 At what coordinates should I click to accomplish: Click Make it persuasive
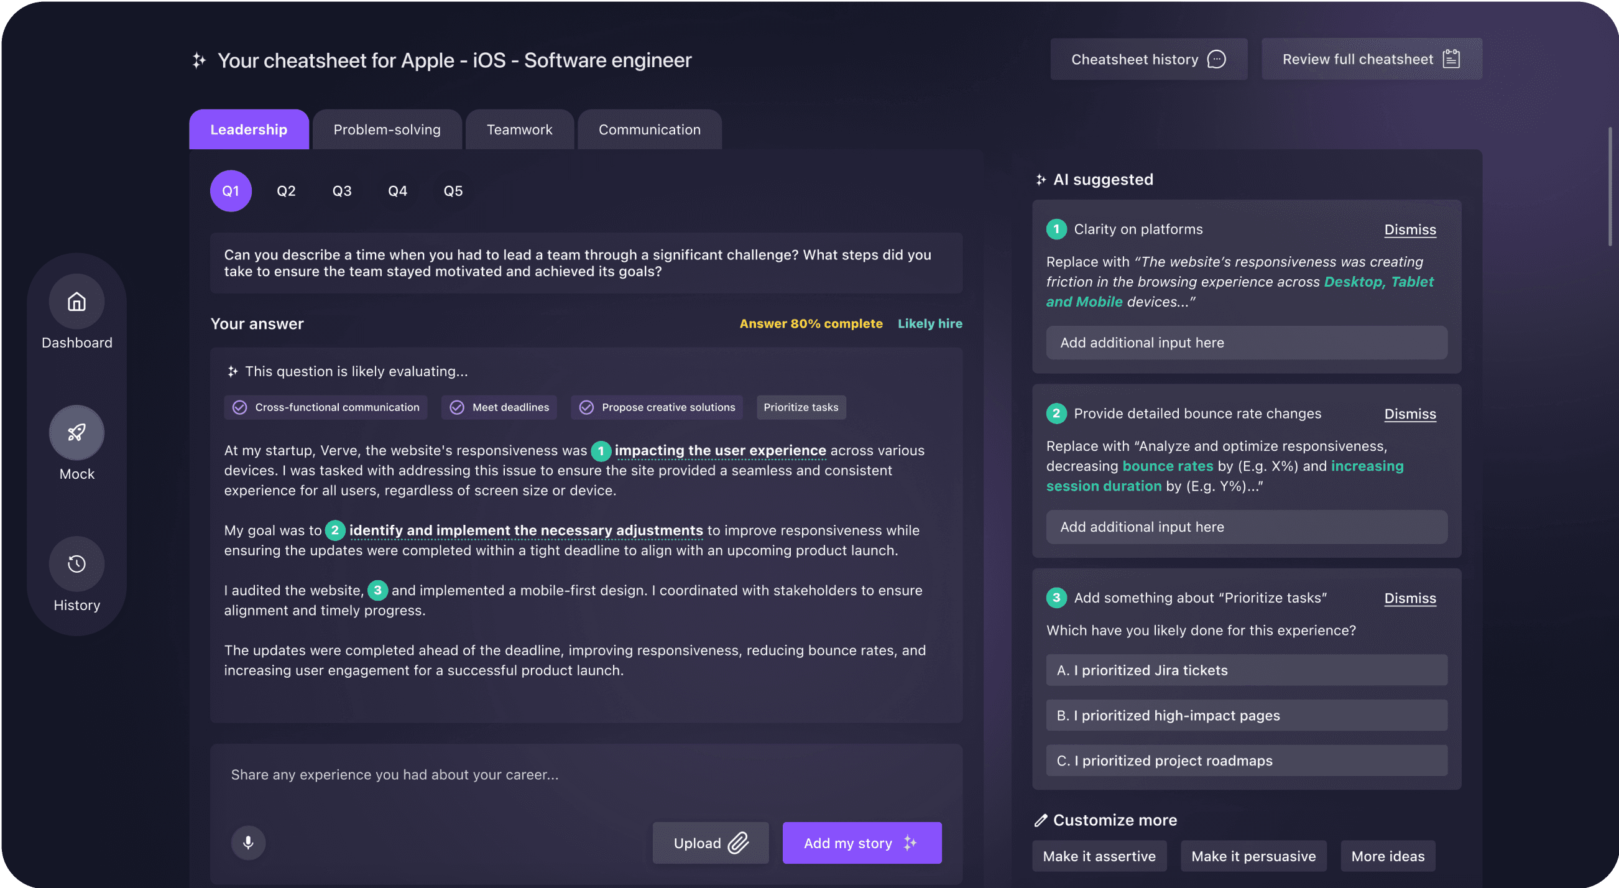pos(1253,856)
